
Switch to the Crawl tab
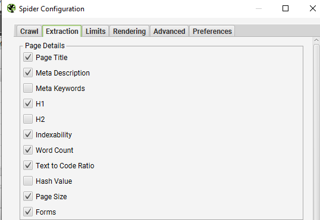pos(29,32)
